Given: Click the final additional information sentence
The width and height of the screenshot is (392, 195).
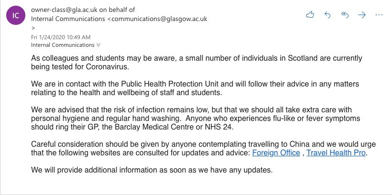Looking at the screenshot, I should (x=152, y=170).
